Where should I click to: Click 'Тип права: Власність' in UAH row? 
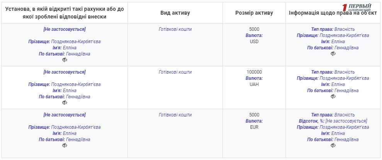pos(333,72)
